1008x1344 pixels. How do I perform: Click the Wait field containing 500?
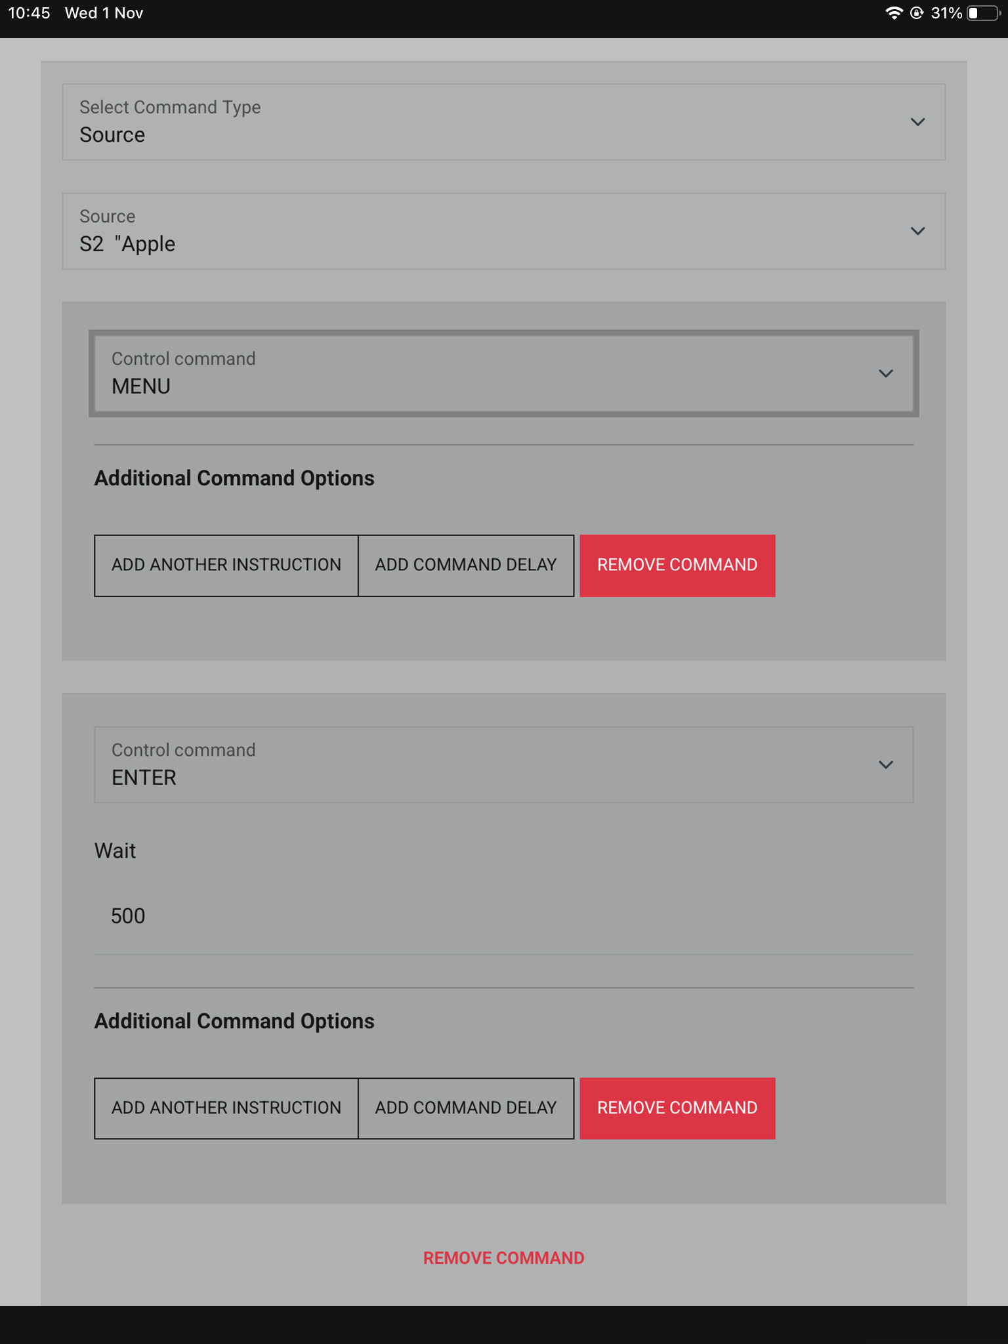pos(503,916)
